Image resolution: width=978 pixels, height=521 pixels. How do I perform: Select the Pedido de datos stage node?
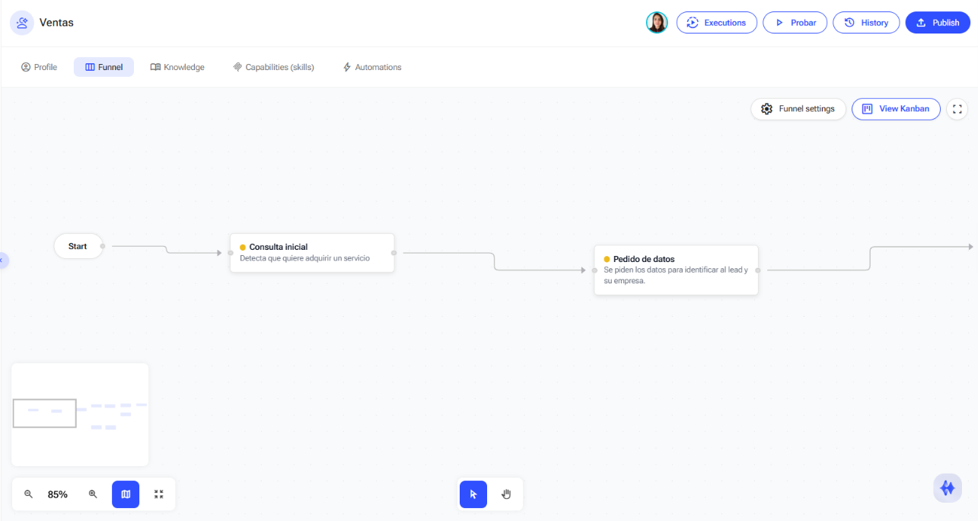click(x=676, y=270)
